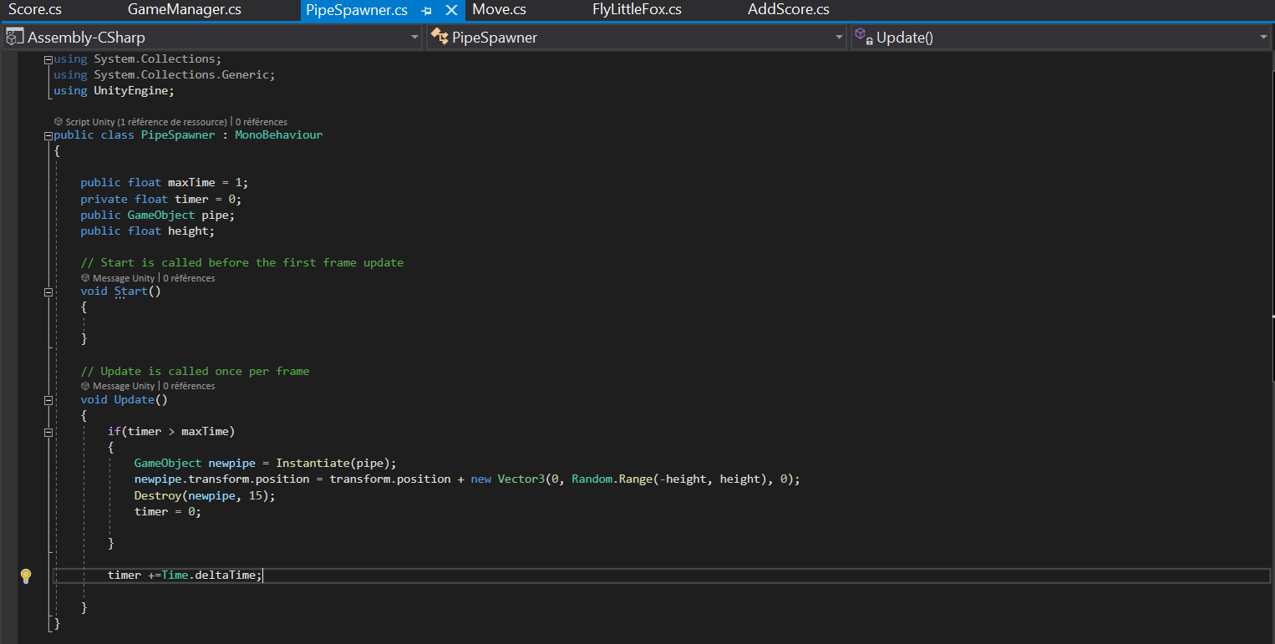This screenshot has height=644, width=1275.
Task: Collapse the if(timer > maxTime) block
Action: [48, 432]
